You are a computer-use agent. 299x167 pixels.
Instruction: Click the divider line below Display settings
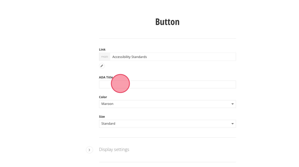click(167, 162)
